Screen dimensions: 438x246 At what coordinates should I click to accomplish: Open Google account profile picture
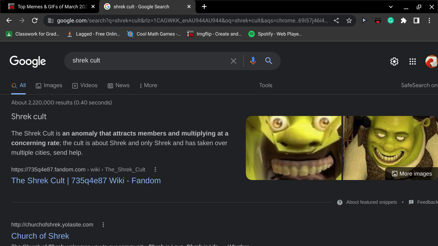coord(432,61)
